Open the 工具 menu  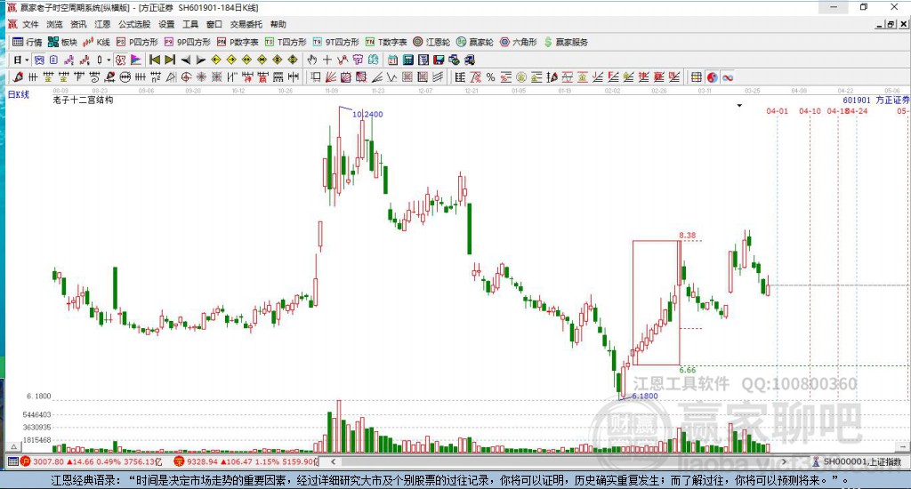(x=190, y=24)
